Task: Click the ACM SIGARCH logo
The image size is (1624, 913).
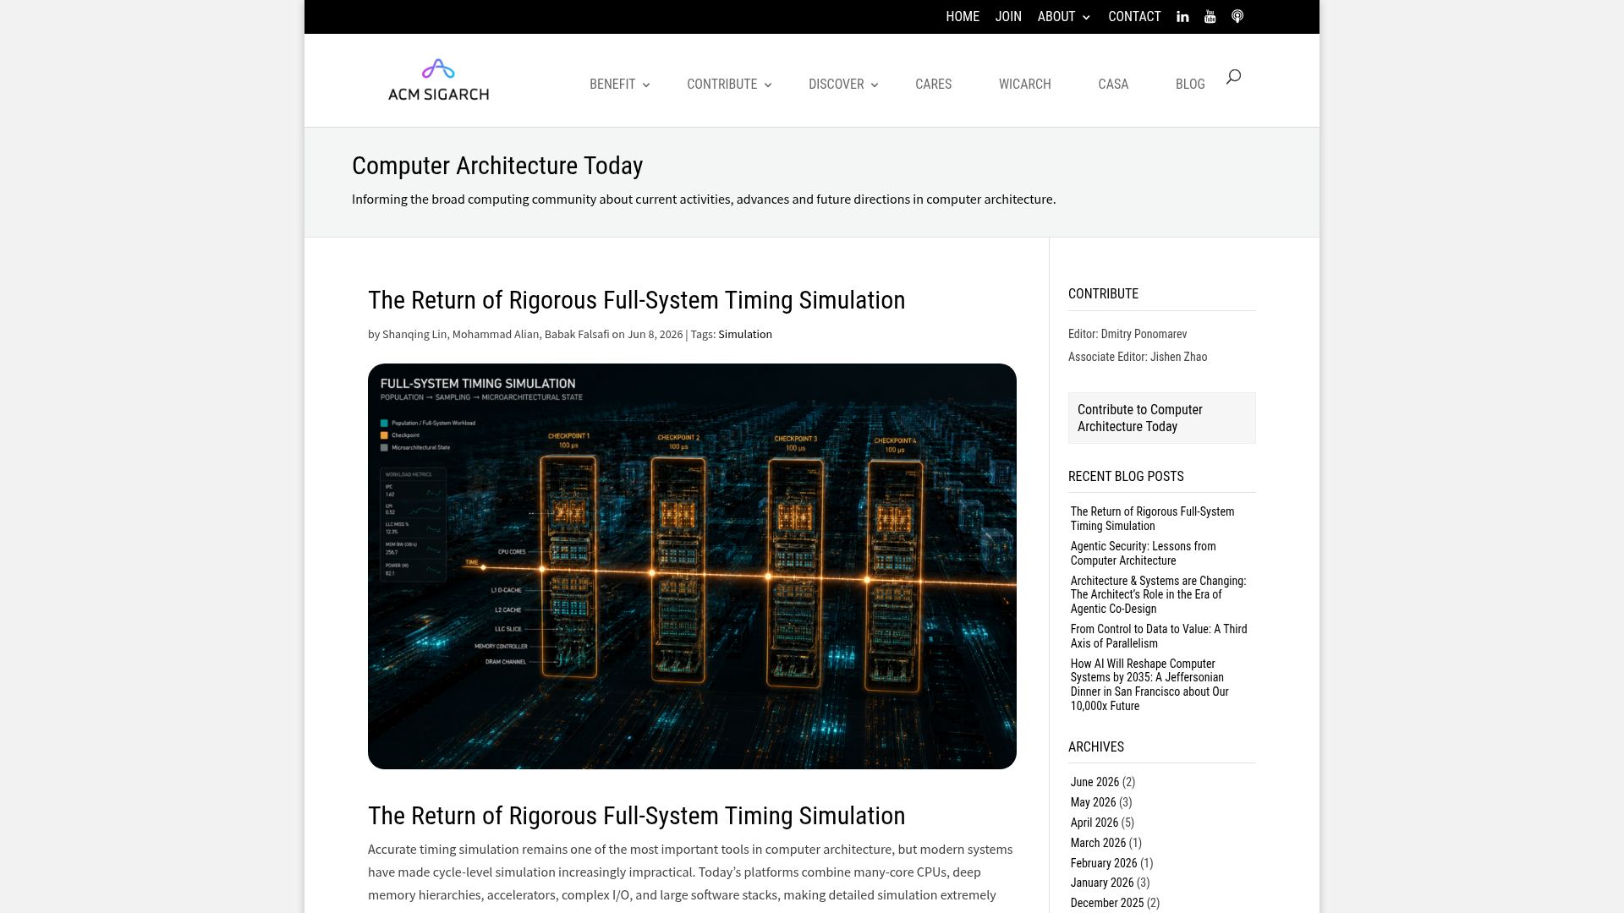Action: (438, 80)
